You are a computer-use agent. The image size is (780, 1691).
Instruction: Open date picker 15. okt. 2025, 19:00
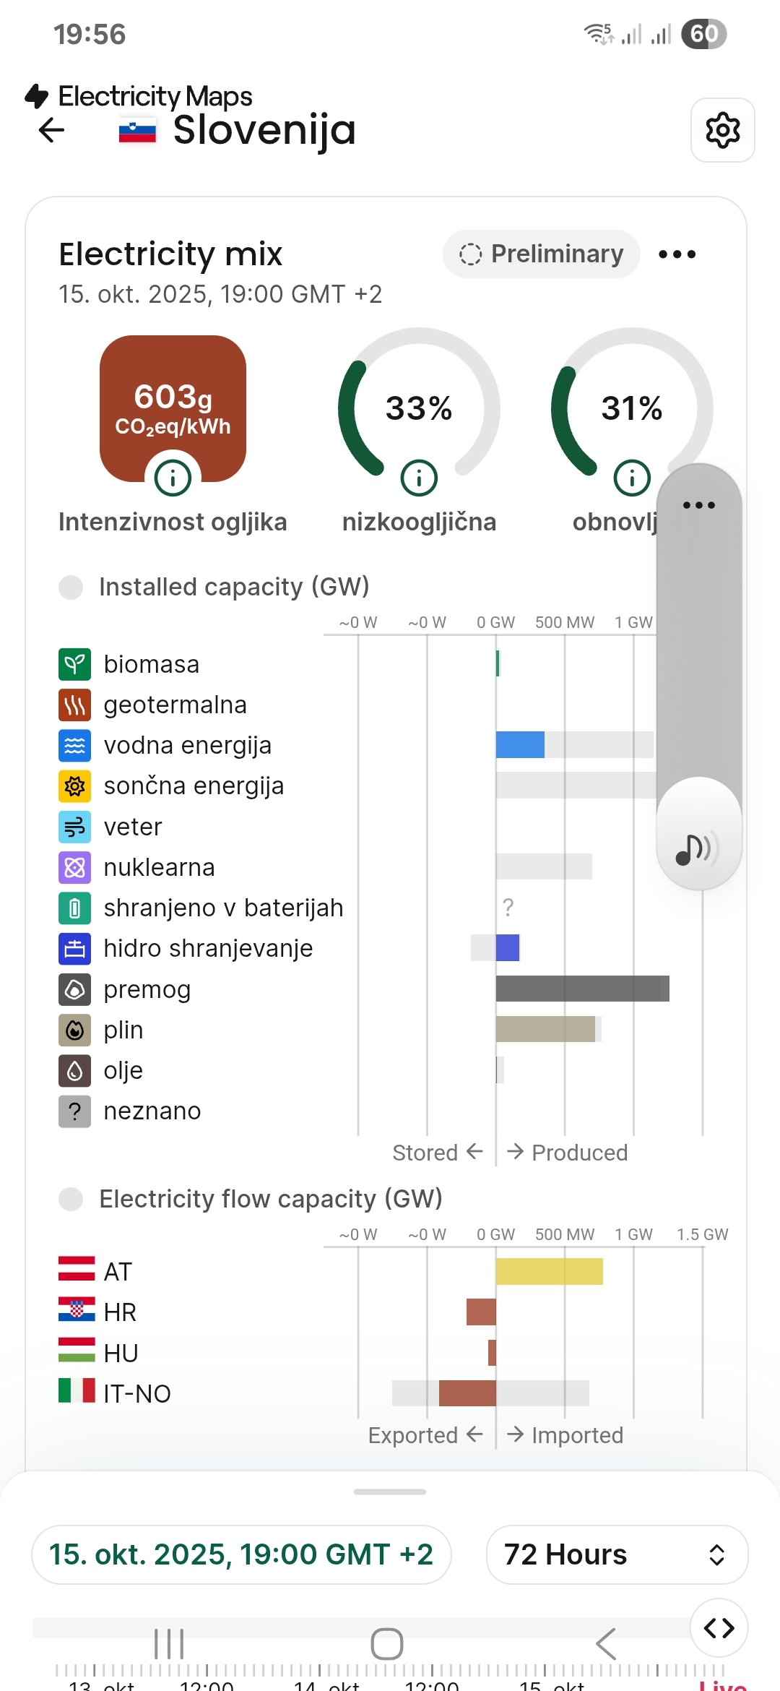click(241, 1554)
